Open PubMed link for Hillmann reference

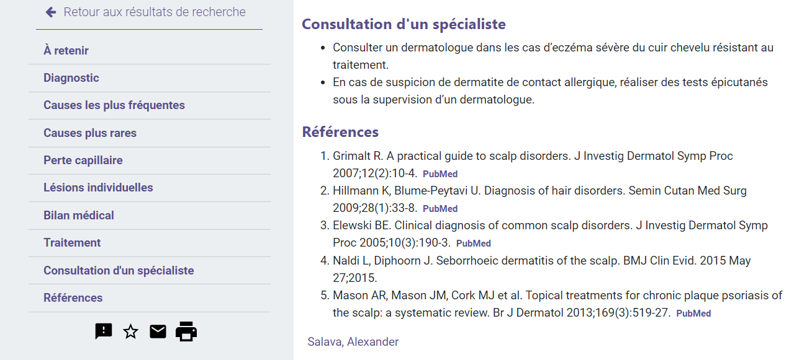[x=440, y=209]
